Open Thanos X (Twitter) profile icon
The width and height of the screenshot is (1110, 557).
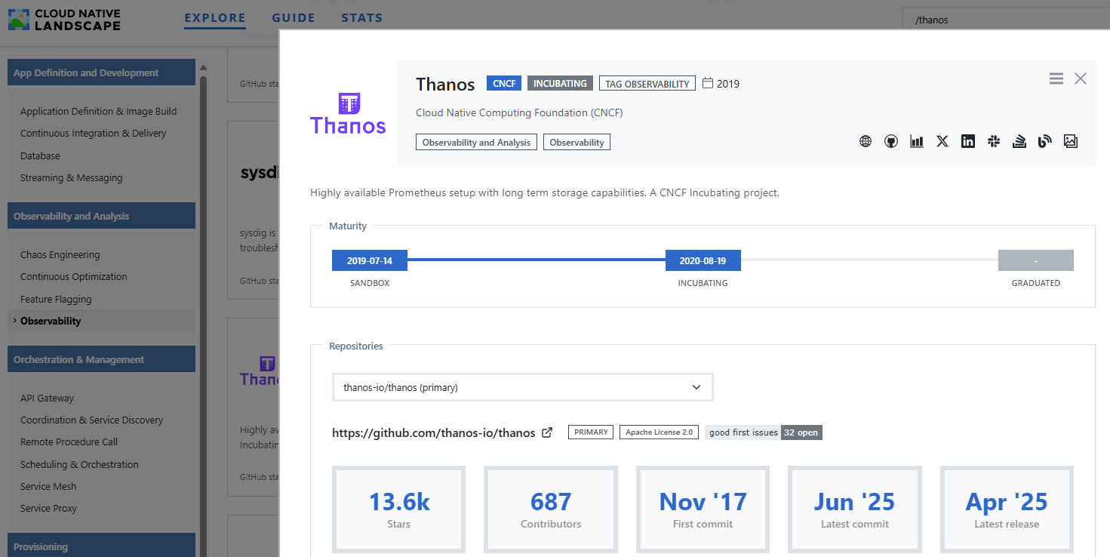tap(942, 141)
